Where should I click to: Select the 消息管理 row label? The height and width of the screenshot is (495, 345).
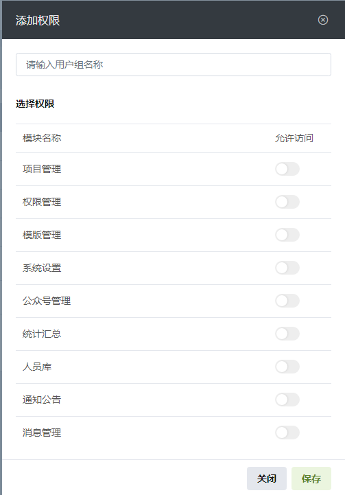(x=42, y=433)
